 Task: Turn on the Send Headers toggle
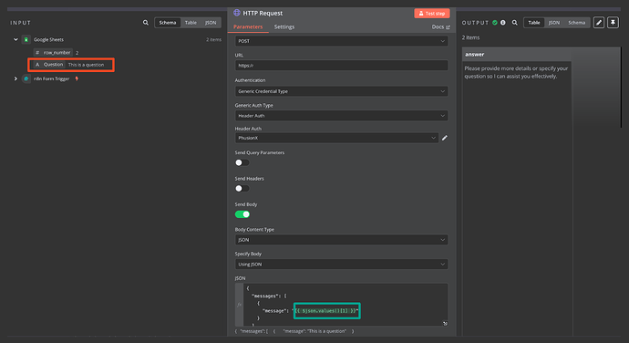[242, 188]
